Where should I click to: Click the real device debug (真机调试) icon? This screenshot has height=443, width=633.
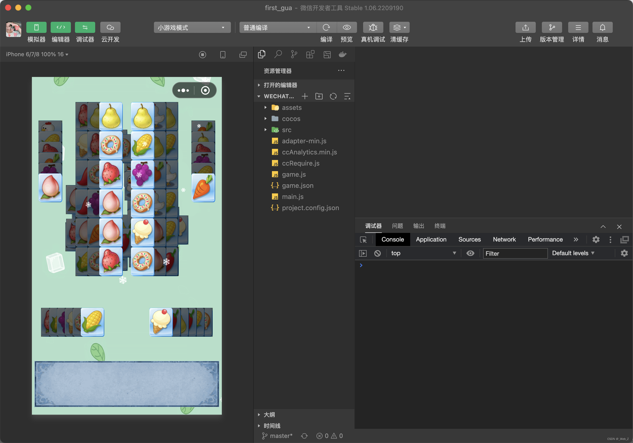373,27
